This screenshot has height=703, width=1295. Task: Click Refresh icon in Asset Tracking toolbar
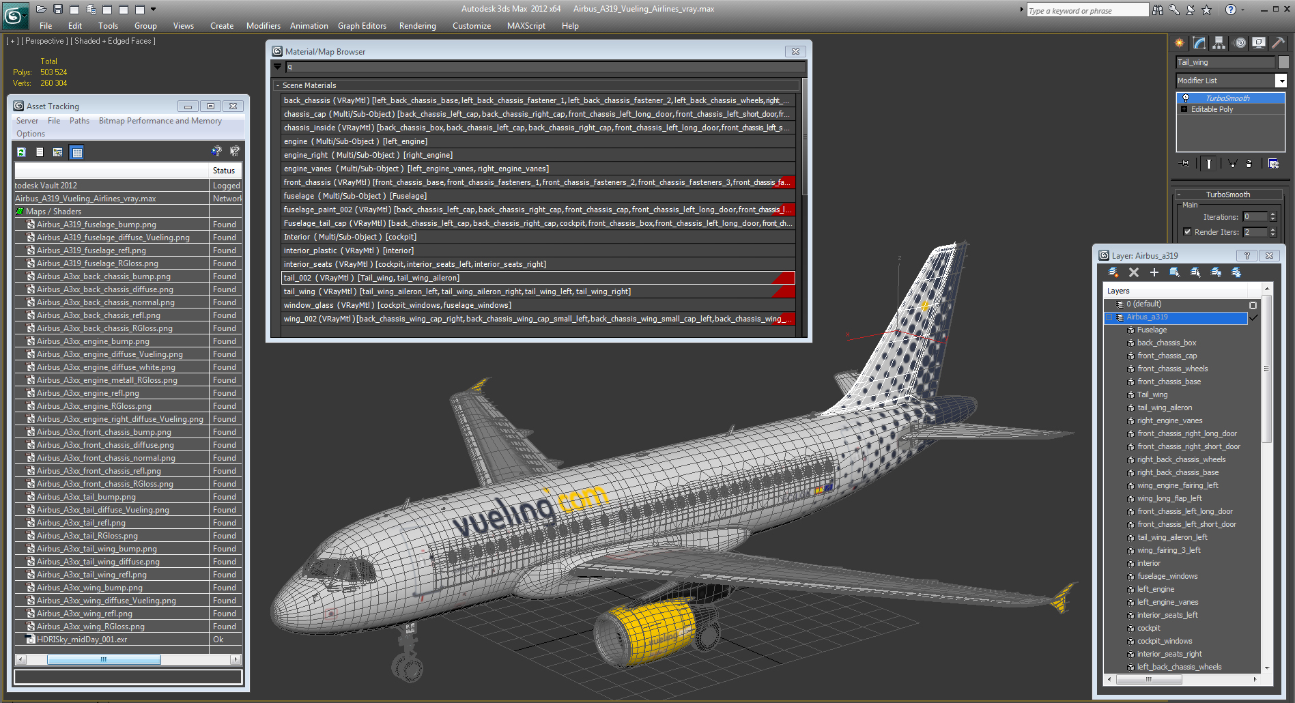click(21, 152)
